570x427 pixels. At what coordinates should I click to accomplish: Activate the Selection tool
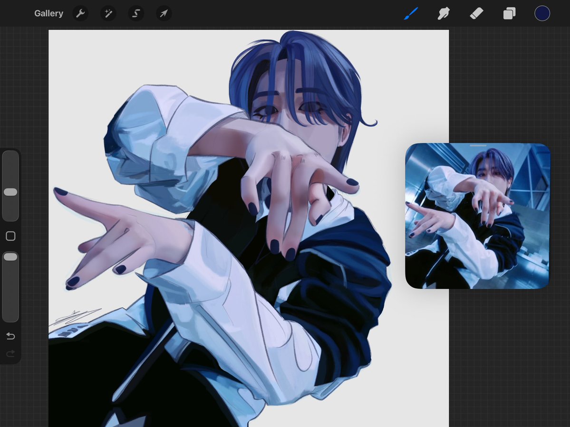tap(135, 13)
